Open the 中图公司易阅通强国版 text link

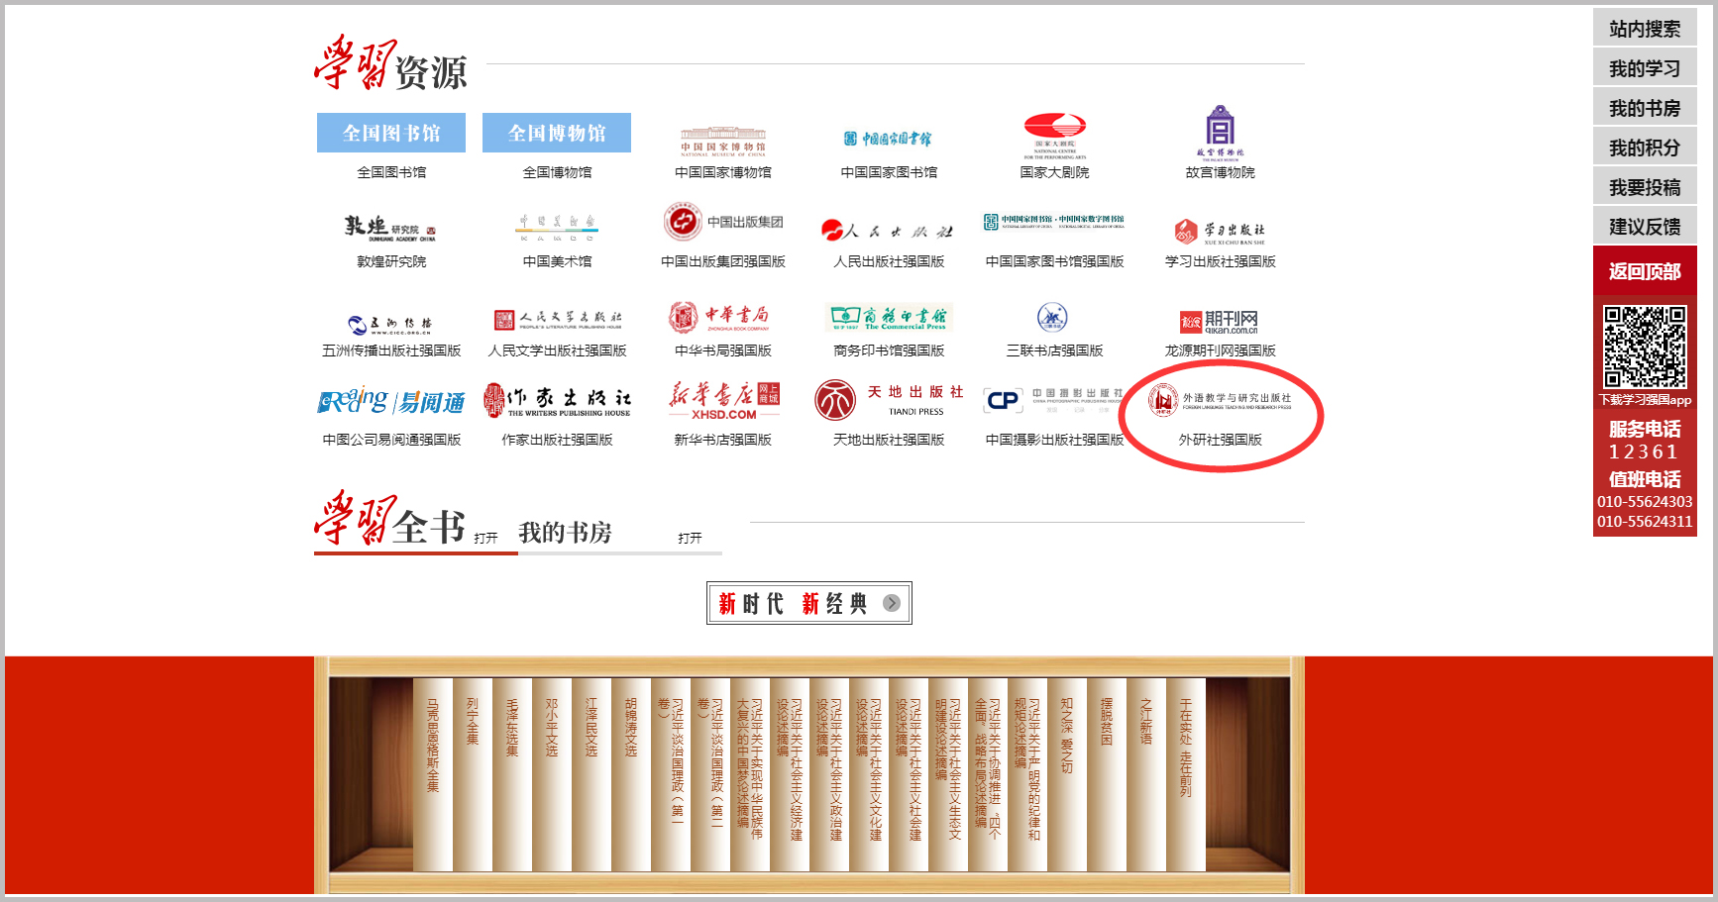pyautogui.click(x=390, y=440)
